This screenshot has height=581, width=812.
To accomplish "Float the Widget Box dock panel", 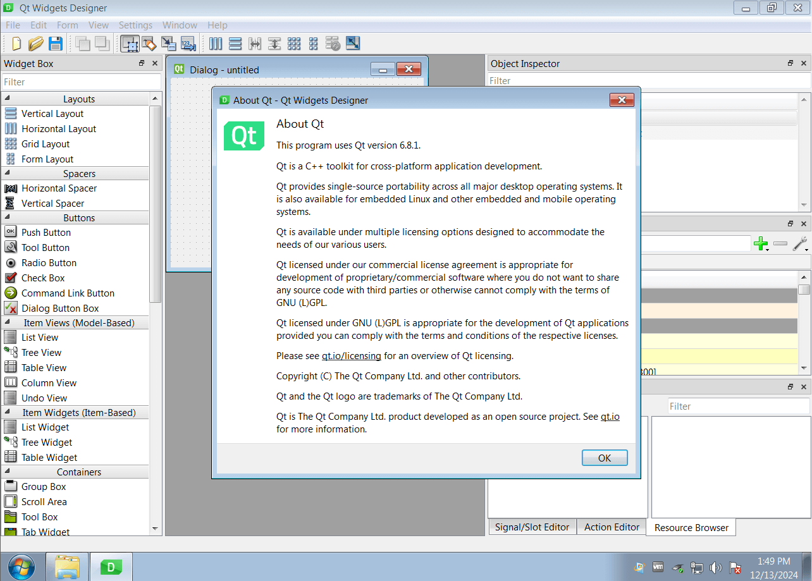I will pyautogui.click(x=142, y=63).
